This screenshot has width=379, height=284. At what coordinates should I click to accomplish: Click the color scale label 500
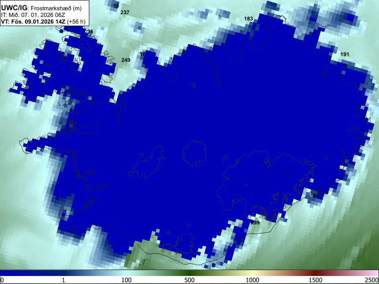pos(189,280)
